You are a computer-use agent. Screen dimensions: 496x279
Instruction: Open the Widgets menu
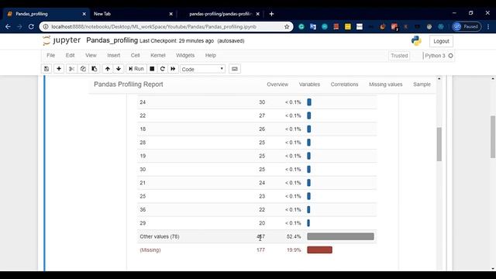click(185, 55)
